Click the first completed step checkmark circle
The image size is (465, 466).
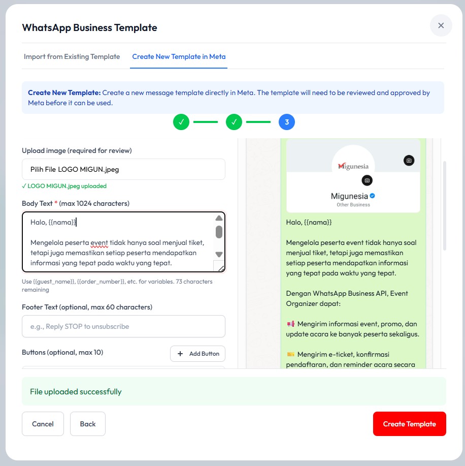[x=181, y=122]
